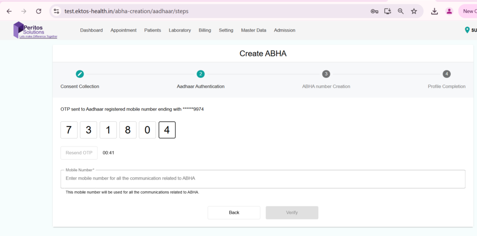Screen dimensions: 477x236
Task: Bookmark page using star icon
Action: [414, 11]
